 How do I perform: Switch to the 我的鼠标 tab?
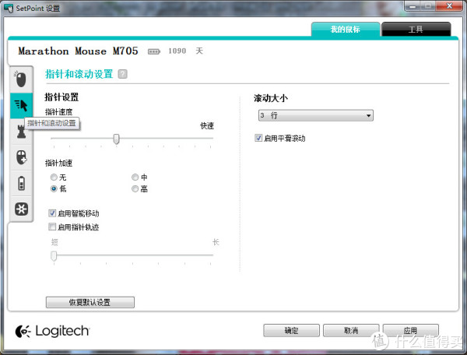(x=346, y=29)
